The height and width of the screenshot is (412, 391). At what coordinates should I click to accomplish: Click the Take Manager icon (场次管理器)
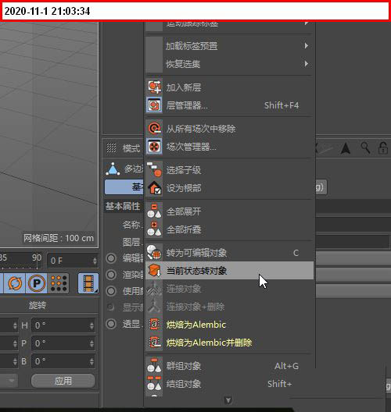point(154,147)
